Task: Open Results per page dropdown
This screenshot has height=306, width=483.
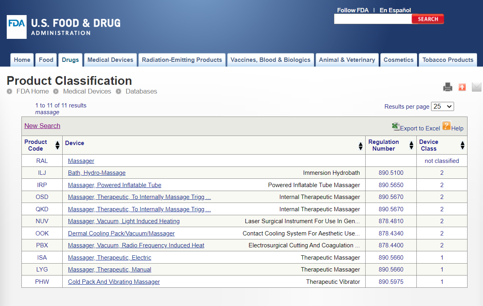Action: tap(443, 106)
